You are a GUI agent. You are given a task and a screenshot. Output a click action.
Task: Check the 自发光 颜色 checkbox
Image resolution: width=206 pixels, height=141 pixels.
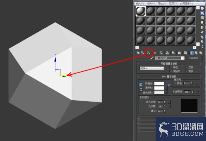pos(175,83)
